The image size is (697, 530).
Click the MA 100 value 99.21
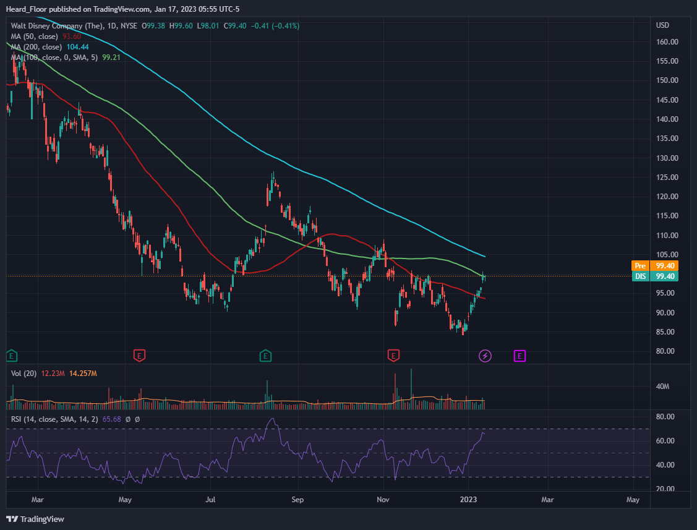pyautogui.click(x=111, y=58)
